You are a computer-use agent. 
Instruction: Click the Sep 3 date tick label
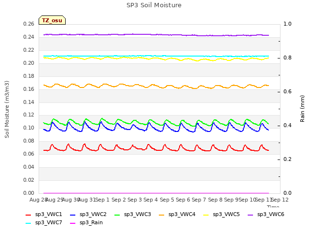pos(135,200)
